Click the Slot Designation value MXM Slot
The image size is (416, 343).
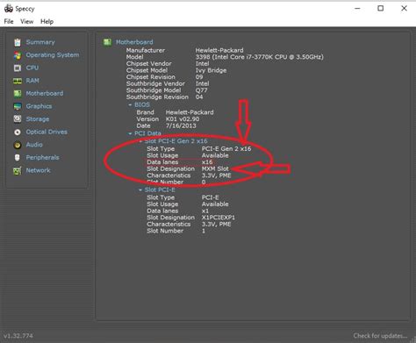click(x=215, y=168)
